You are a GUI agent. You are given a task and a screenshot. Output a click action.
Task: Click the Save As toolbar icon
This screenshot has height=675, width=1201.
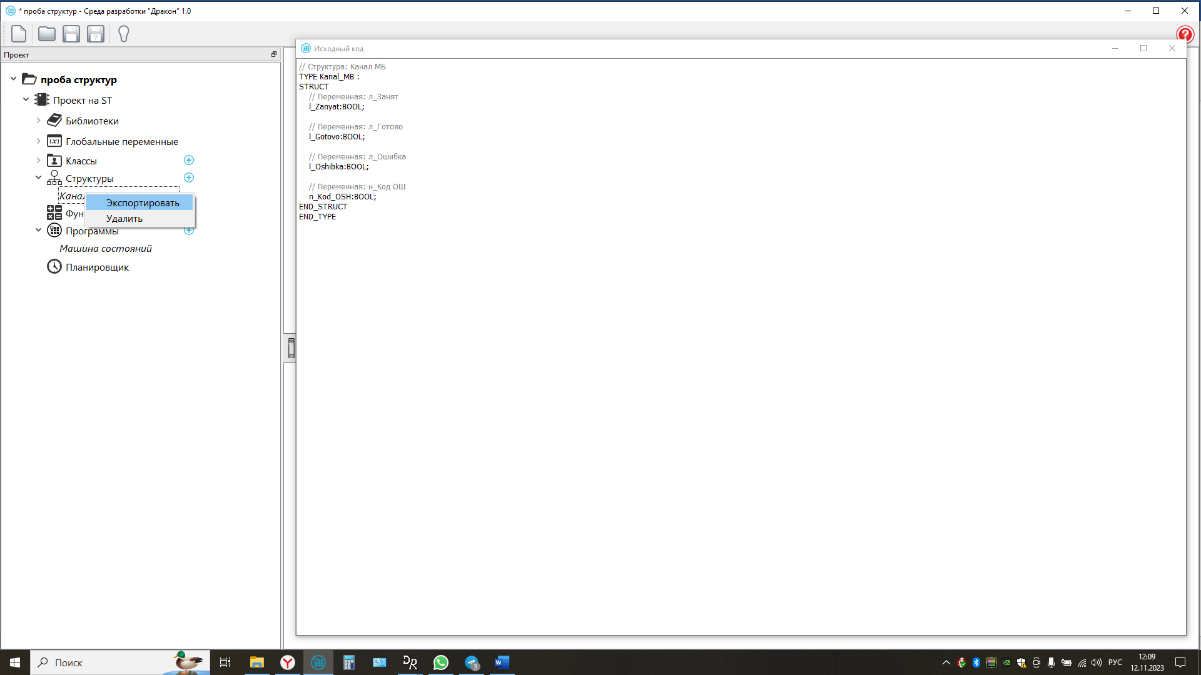(x=96, y=34)
